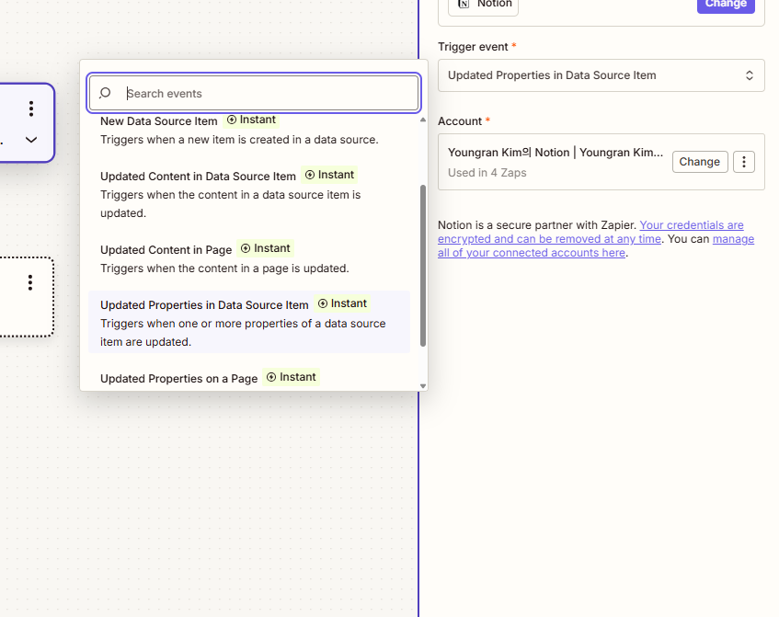Click the Search events input field

(254, 93)
